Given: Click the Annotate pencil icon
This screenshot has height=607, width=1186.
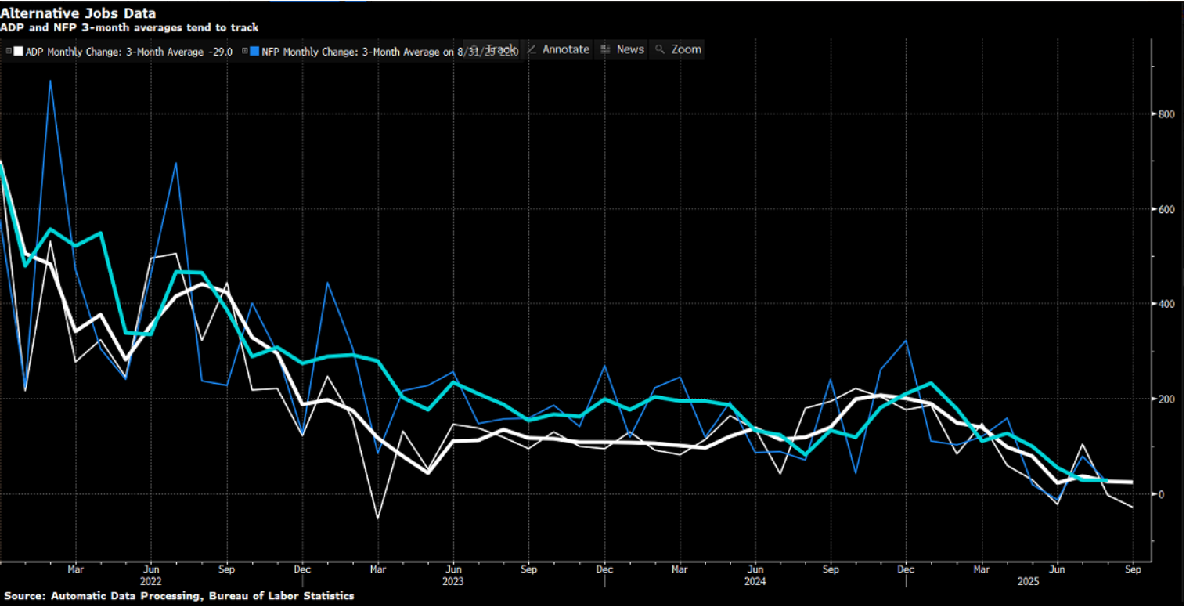Looking at the screenshot, I should 532,49.
